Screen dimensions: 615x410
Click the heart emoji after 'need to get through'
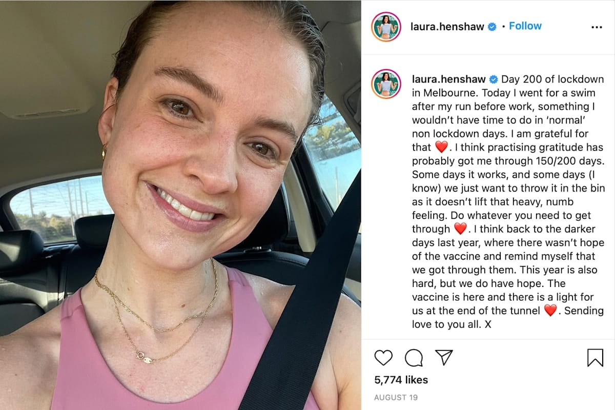pos(460,229)
